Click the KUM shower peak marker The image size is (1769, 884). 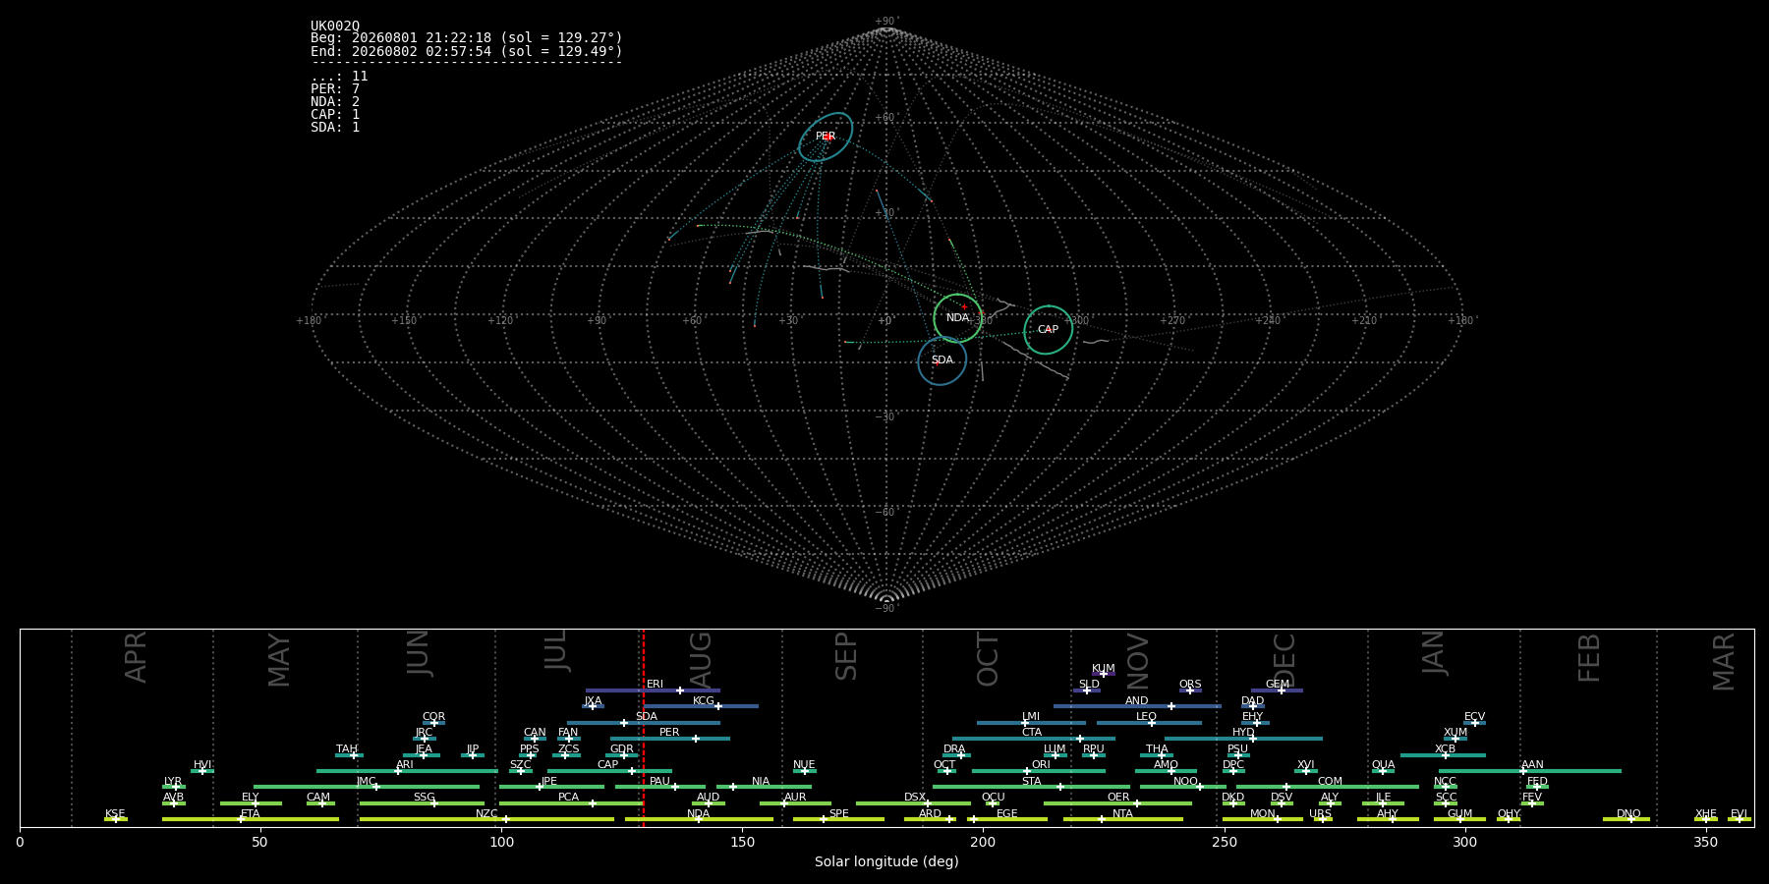tap(1103, 674)
